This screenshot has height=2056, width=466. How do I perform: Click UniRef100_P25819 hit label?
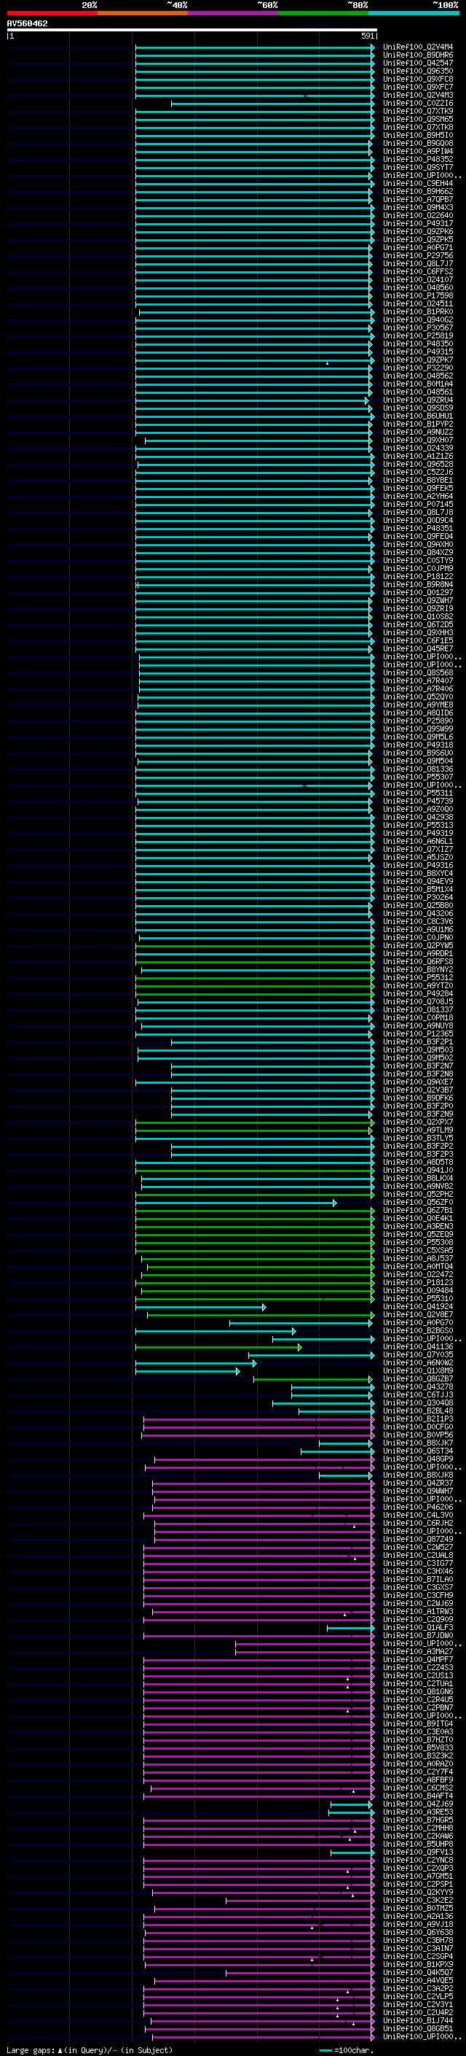[x=418, y=335]
